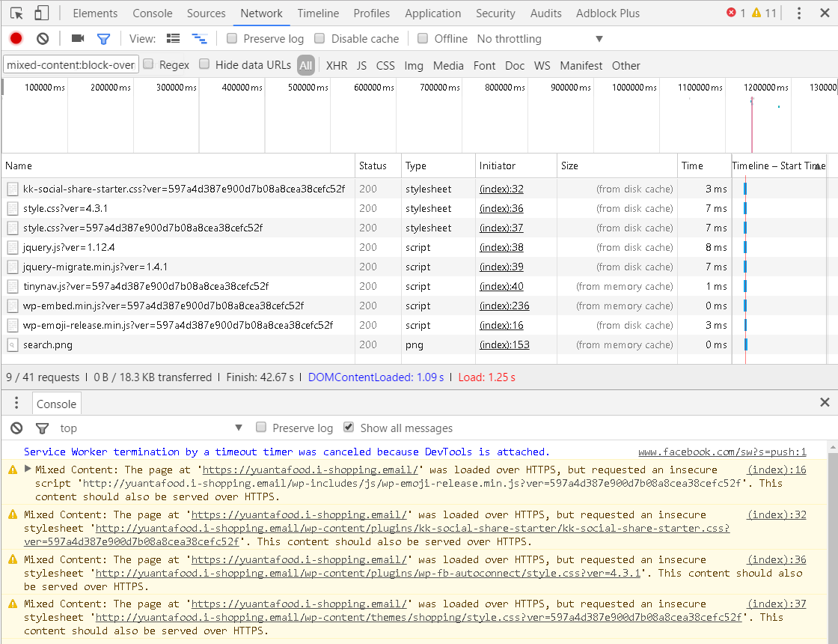
Task: Enable Preserve log in Network toolbar
Action: click(x=231, y=38)
